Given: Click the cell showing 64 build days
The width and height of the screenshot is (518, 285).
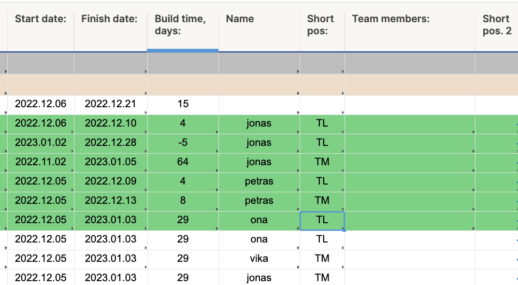Looking at the screenshot, I should click(x=183, y=162).
